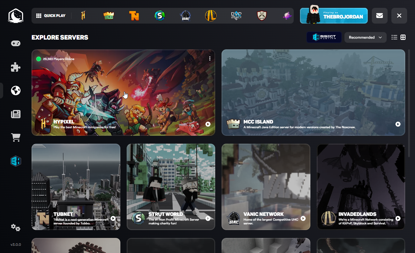
Task: Click the BisectHosting sponsor banner
Action: 324,37
